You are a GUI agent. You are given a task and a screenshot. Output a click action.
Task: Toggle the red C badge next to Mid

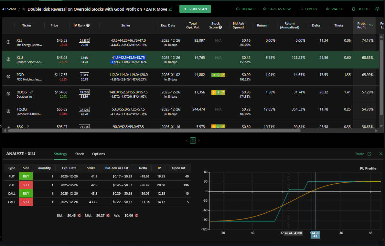pos(108,215)
